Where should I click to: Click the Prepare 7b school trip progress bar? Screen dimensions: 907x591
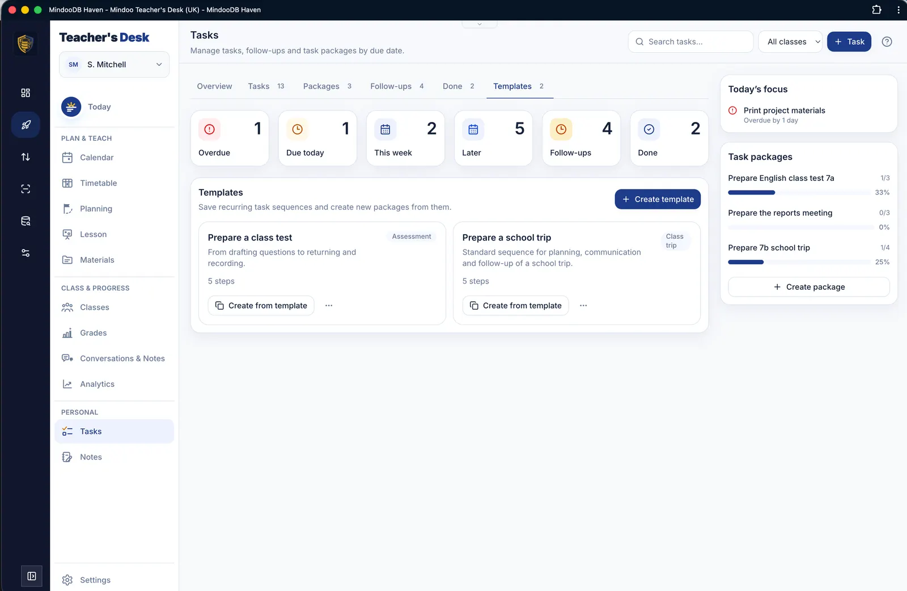pos(799,262)
